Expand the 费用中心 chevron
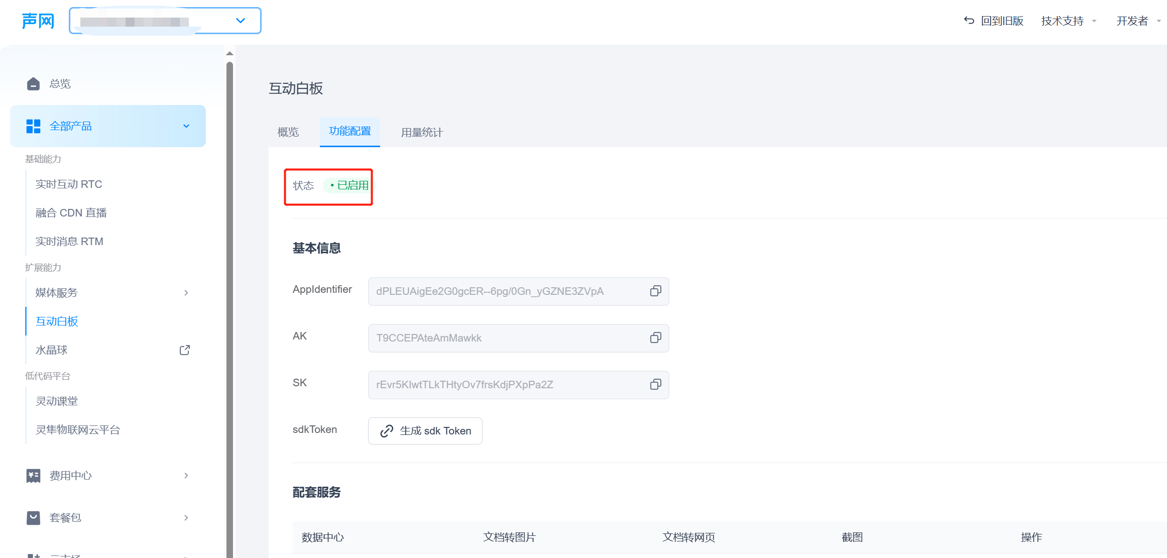 [x=186, y=476]
